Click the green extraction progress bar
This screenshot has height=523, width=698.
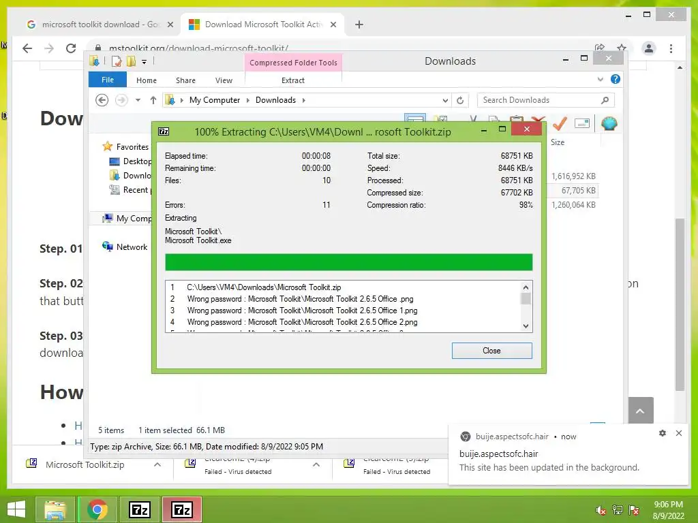pyautogui.click(x=348, y=262)
